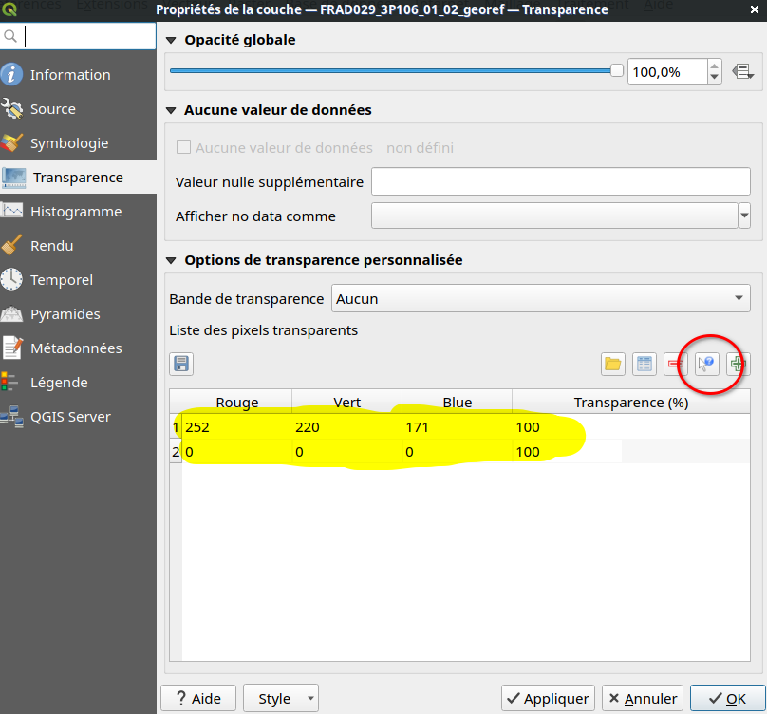Viewport: 767px width, 714px height.
Task: Click the global opacity slider handle
Action: 617,70
